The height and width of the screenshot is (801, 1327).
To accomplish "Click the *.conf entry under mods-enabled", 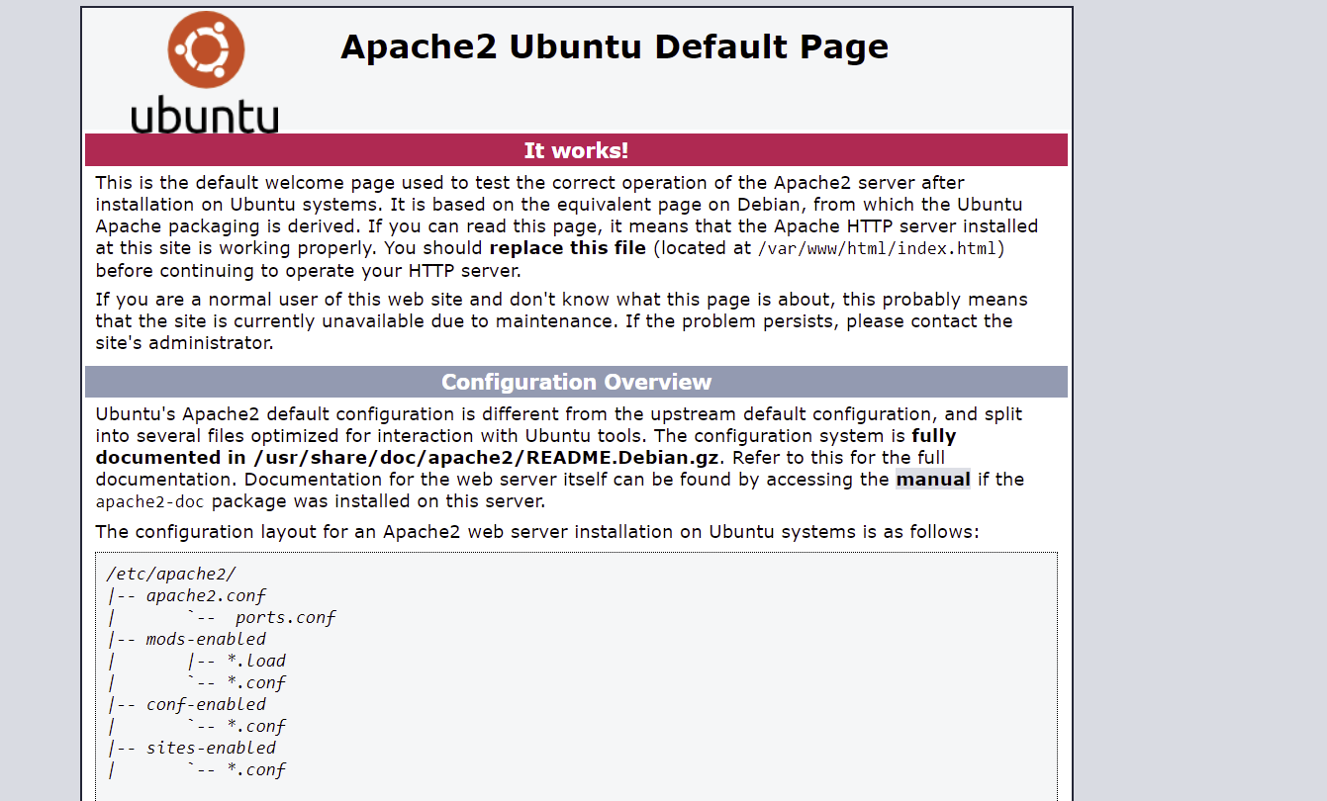I will pos(256,682).
